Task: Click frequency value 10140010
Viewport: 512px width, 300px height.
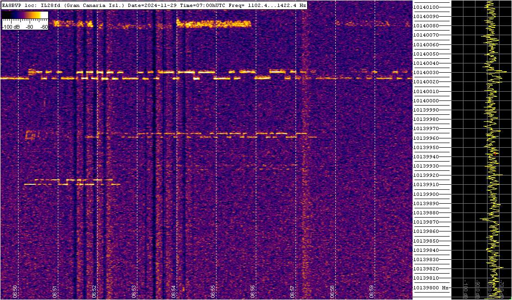Action: (426, 91)
